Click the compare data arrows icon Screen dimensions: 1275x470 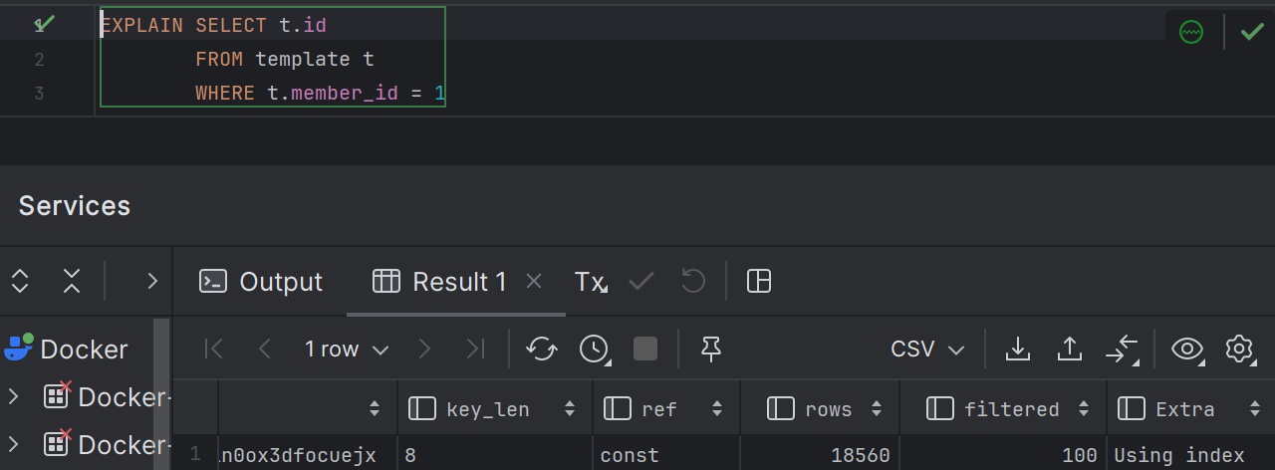(1122, 349)
